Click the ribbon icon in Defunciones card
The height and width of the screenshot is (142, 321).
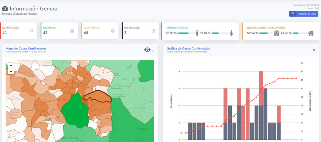point(153,31)
